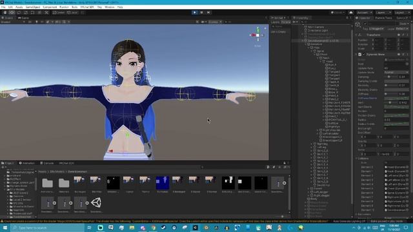Open the cloud services icon
413x232 pixels.
(x=351, y=12)
